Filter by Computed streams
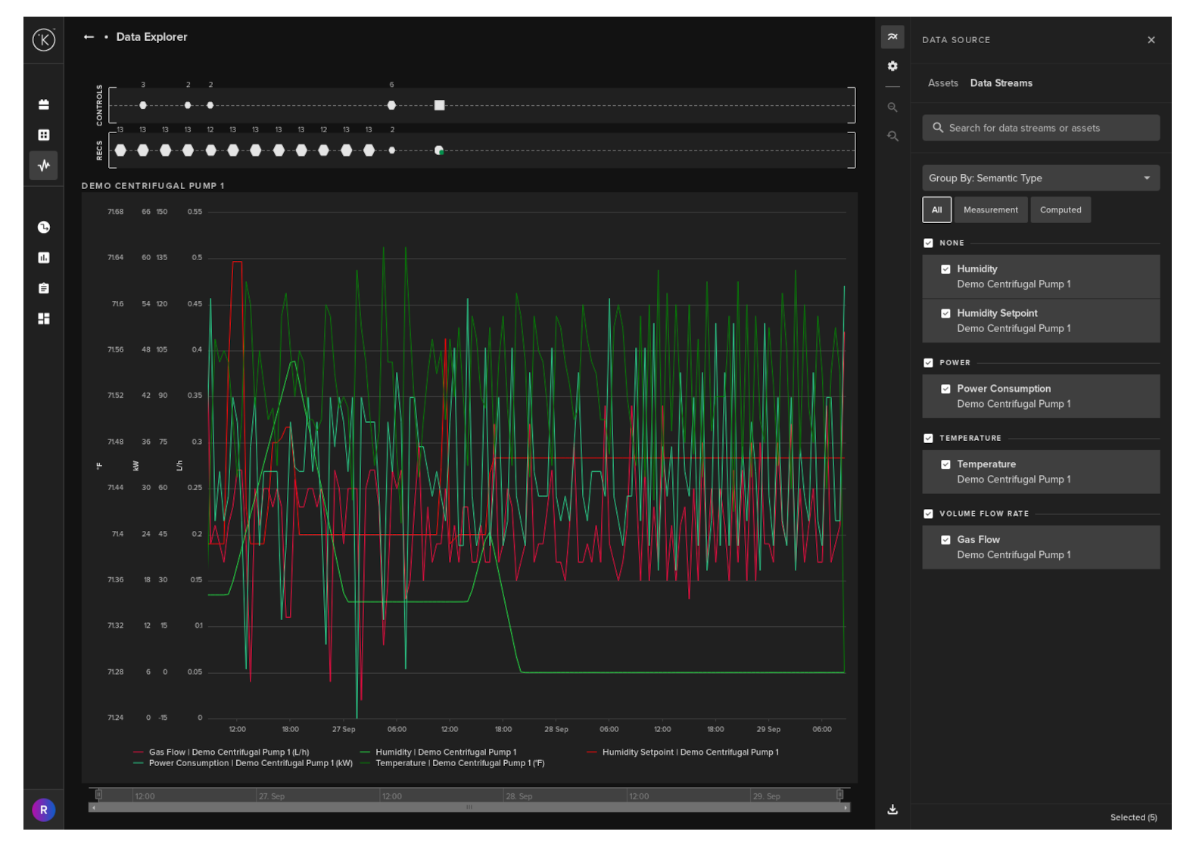This screenshot has height=847, width=1196. [x=1060, y=210]
